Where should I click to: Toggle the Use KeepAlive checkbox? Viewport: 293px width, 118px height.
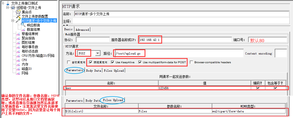[113, 62]
